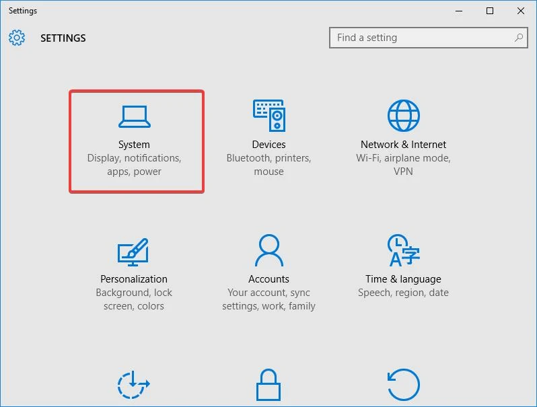Click the Devices label text
Viewport: 537px width, 407px height.
[x=269, y=145]
